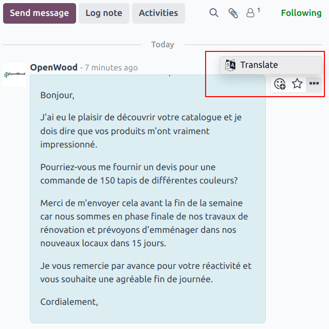Mark the message with the star
The width and height of the screenshot is (329, 329).
297,84
